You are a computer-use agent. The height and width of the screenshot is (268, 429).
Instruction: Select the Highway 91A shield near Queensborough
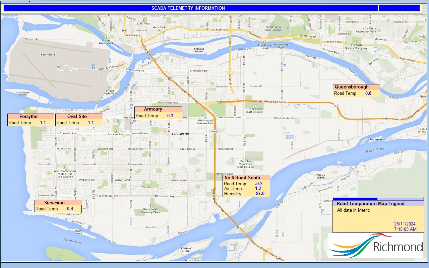click(x=423, y=96)
